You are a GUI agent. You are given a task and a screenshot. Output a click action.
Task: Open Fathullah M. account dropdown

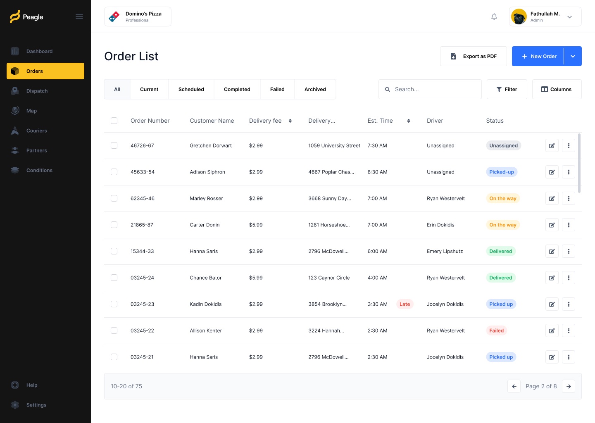pyautogui.click(x=545, y=17)
